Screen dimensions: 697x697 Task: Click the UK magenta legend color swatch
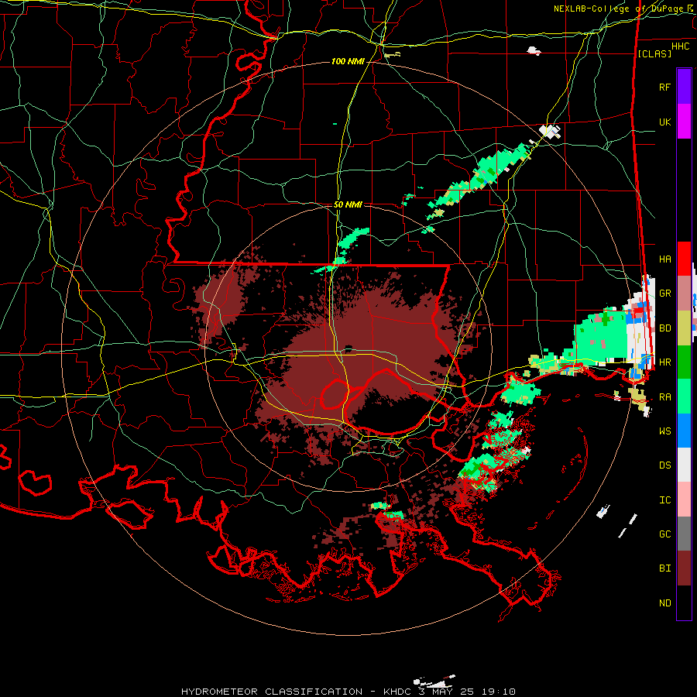(x=684, y=121)
